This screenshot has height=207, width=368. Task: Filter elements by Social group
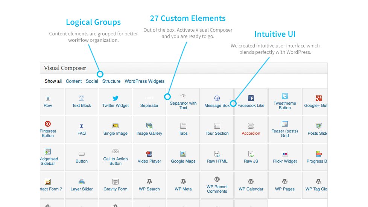92,81
